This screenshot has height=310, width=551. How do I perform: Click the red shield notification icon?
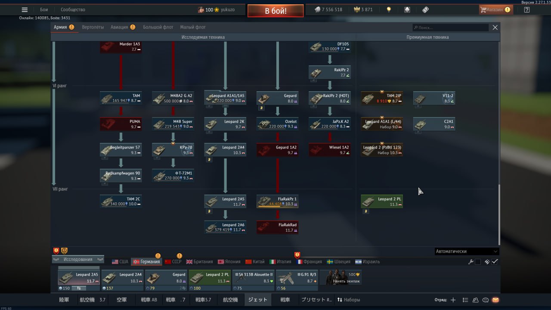(x=56, y=251)
